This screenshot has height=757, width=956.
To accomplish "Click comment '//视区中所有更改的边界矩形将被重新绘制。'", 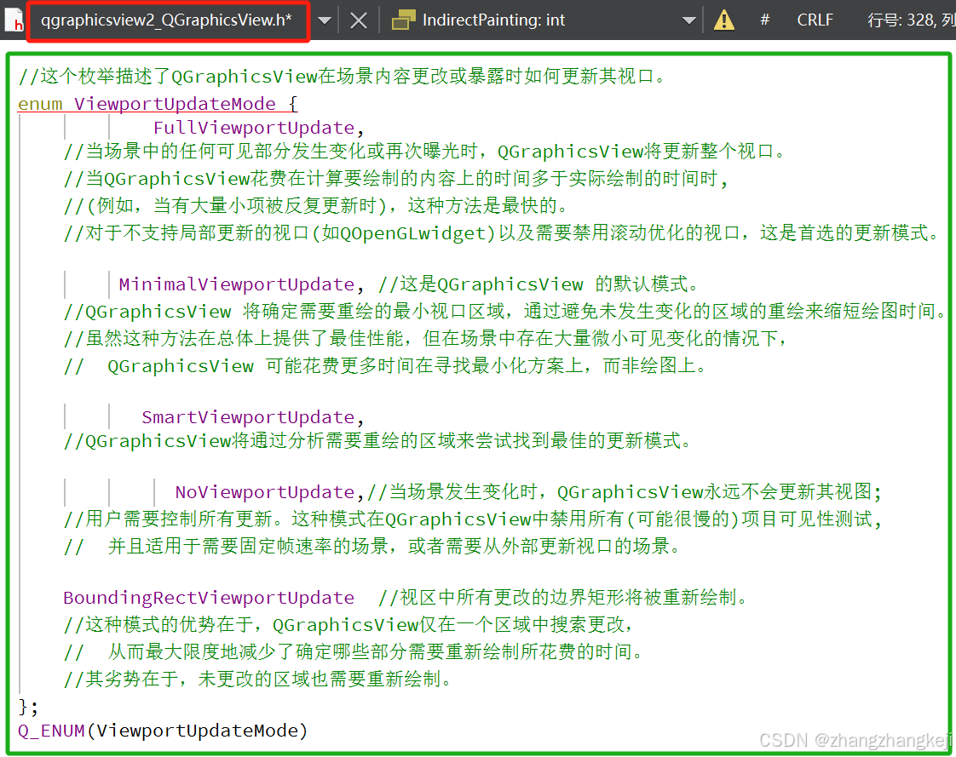I will coord(564,598).
